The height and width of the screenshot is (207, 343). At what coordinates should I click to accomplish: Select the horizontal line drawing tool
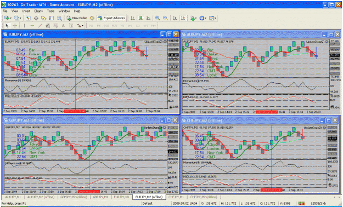pyautogui.click(x=32, y=26)
